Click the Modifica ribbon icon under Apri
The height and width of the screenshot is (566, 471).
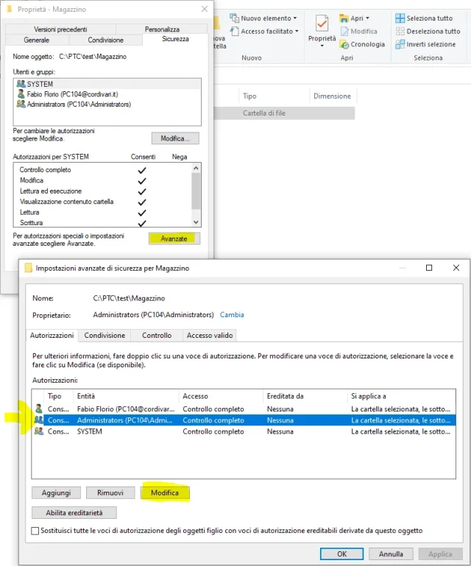click(345, 32)
